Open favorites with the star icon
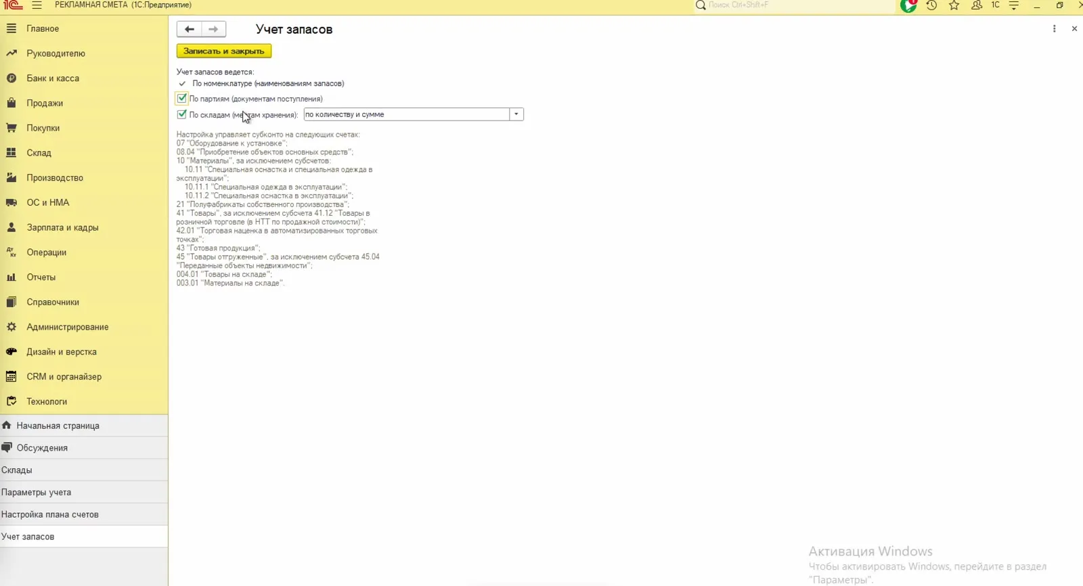The image size is (1083, 586). [954, 5]
